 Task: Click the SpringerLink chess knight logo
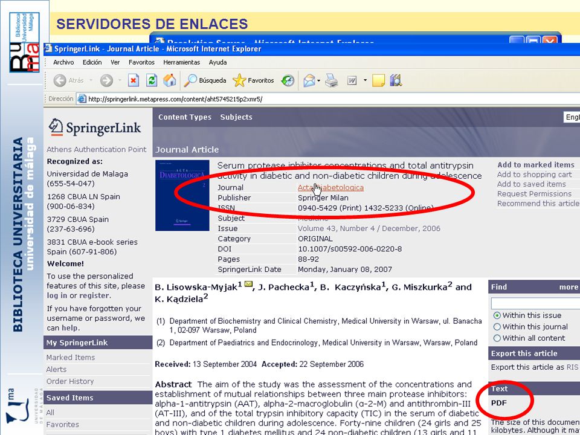tap(56, 127)
